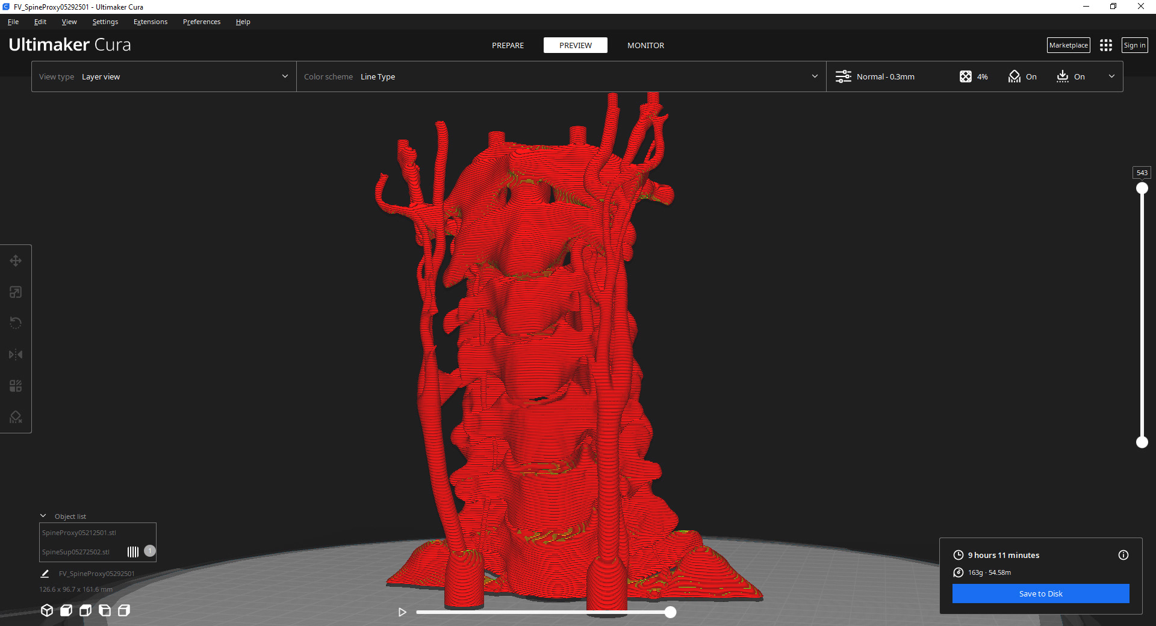The width and height of the screenshot is (1156, 626).
Task: Open the Ultimaker apps grid menu
Action: pyautogui.click(x=1106, y=45)
